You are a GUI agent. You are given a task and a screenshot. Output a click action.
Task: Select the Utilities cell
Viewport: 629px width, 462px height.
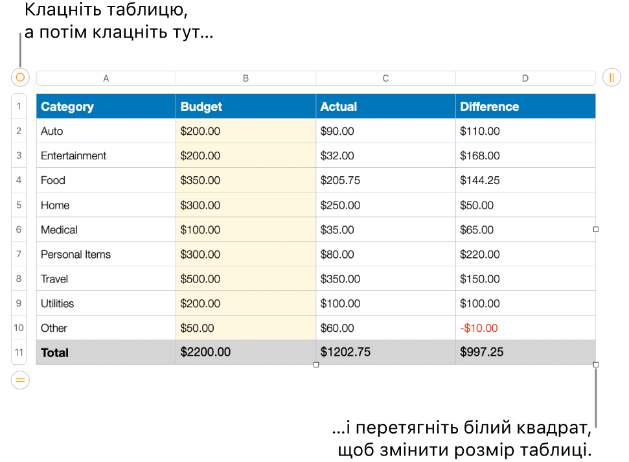106,303
